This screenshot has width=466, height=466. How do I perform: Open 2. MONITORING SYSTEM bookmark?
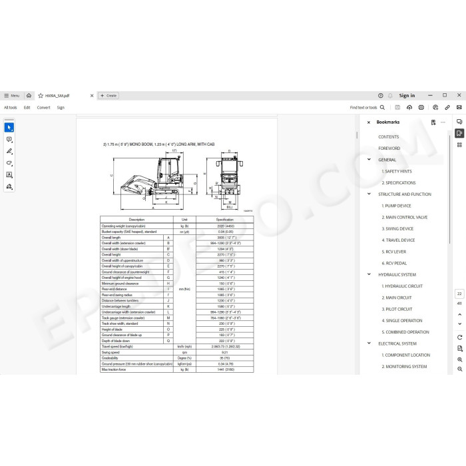click(x=404, y=367)
